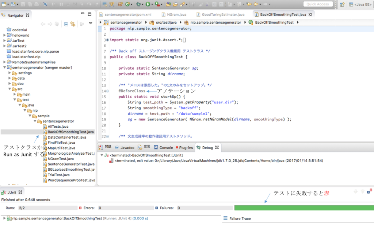Click BackOffSmoothingTest class in breadcrumb
The height and width of the screenshot is (230, 374).
[x=274, y=22]
